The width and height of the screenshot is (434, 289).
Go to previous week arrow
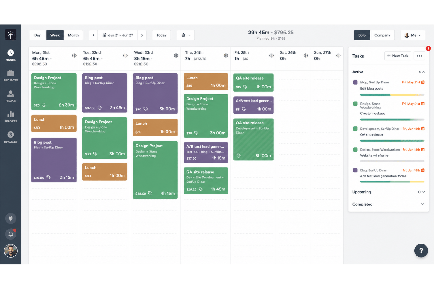pyautogui.click(x=93, y=35)
